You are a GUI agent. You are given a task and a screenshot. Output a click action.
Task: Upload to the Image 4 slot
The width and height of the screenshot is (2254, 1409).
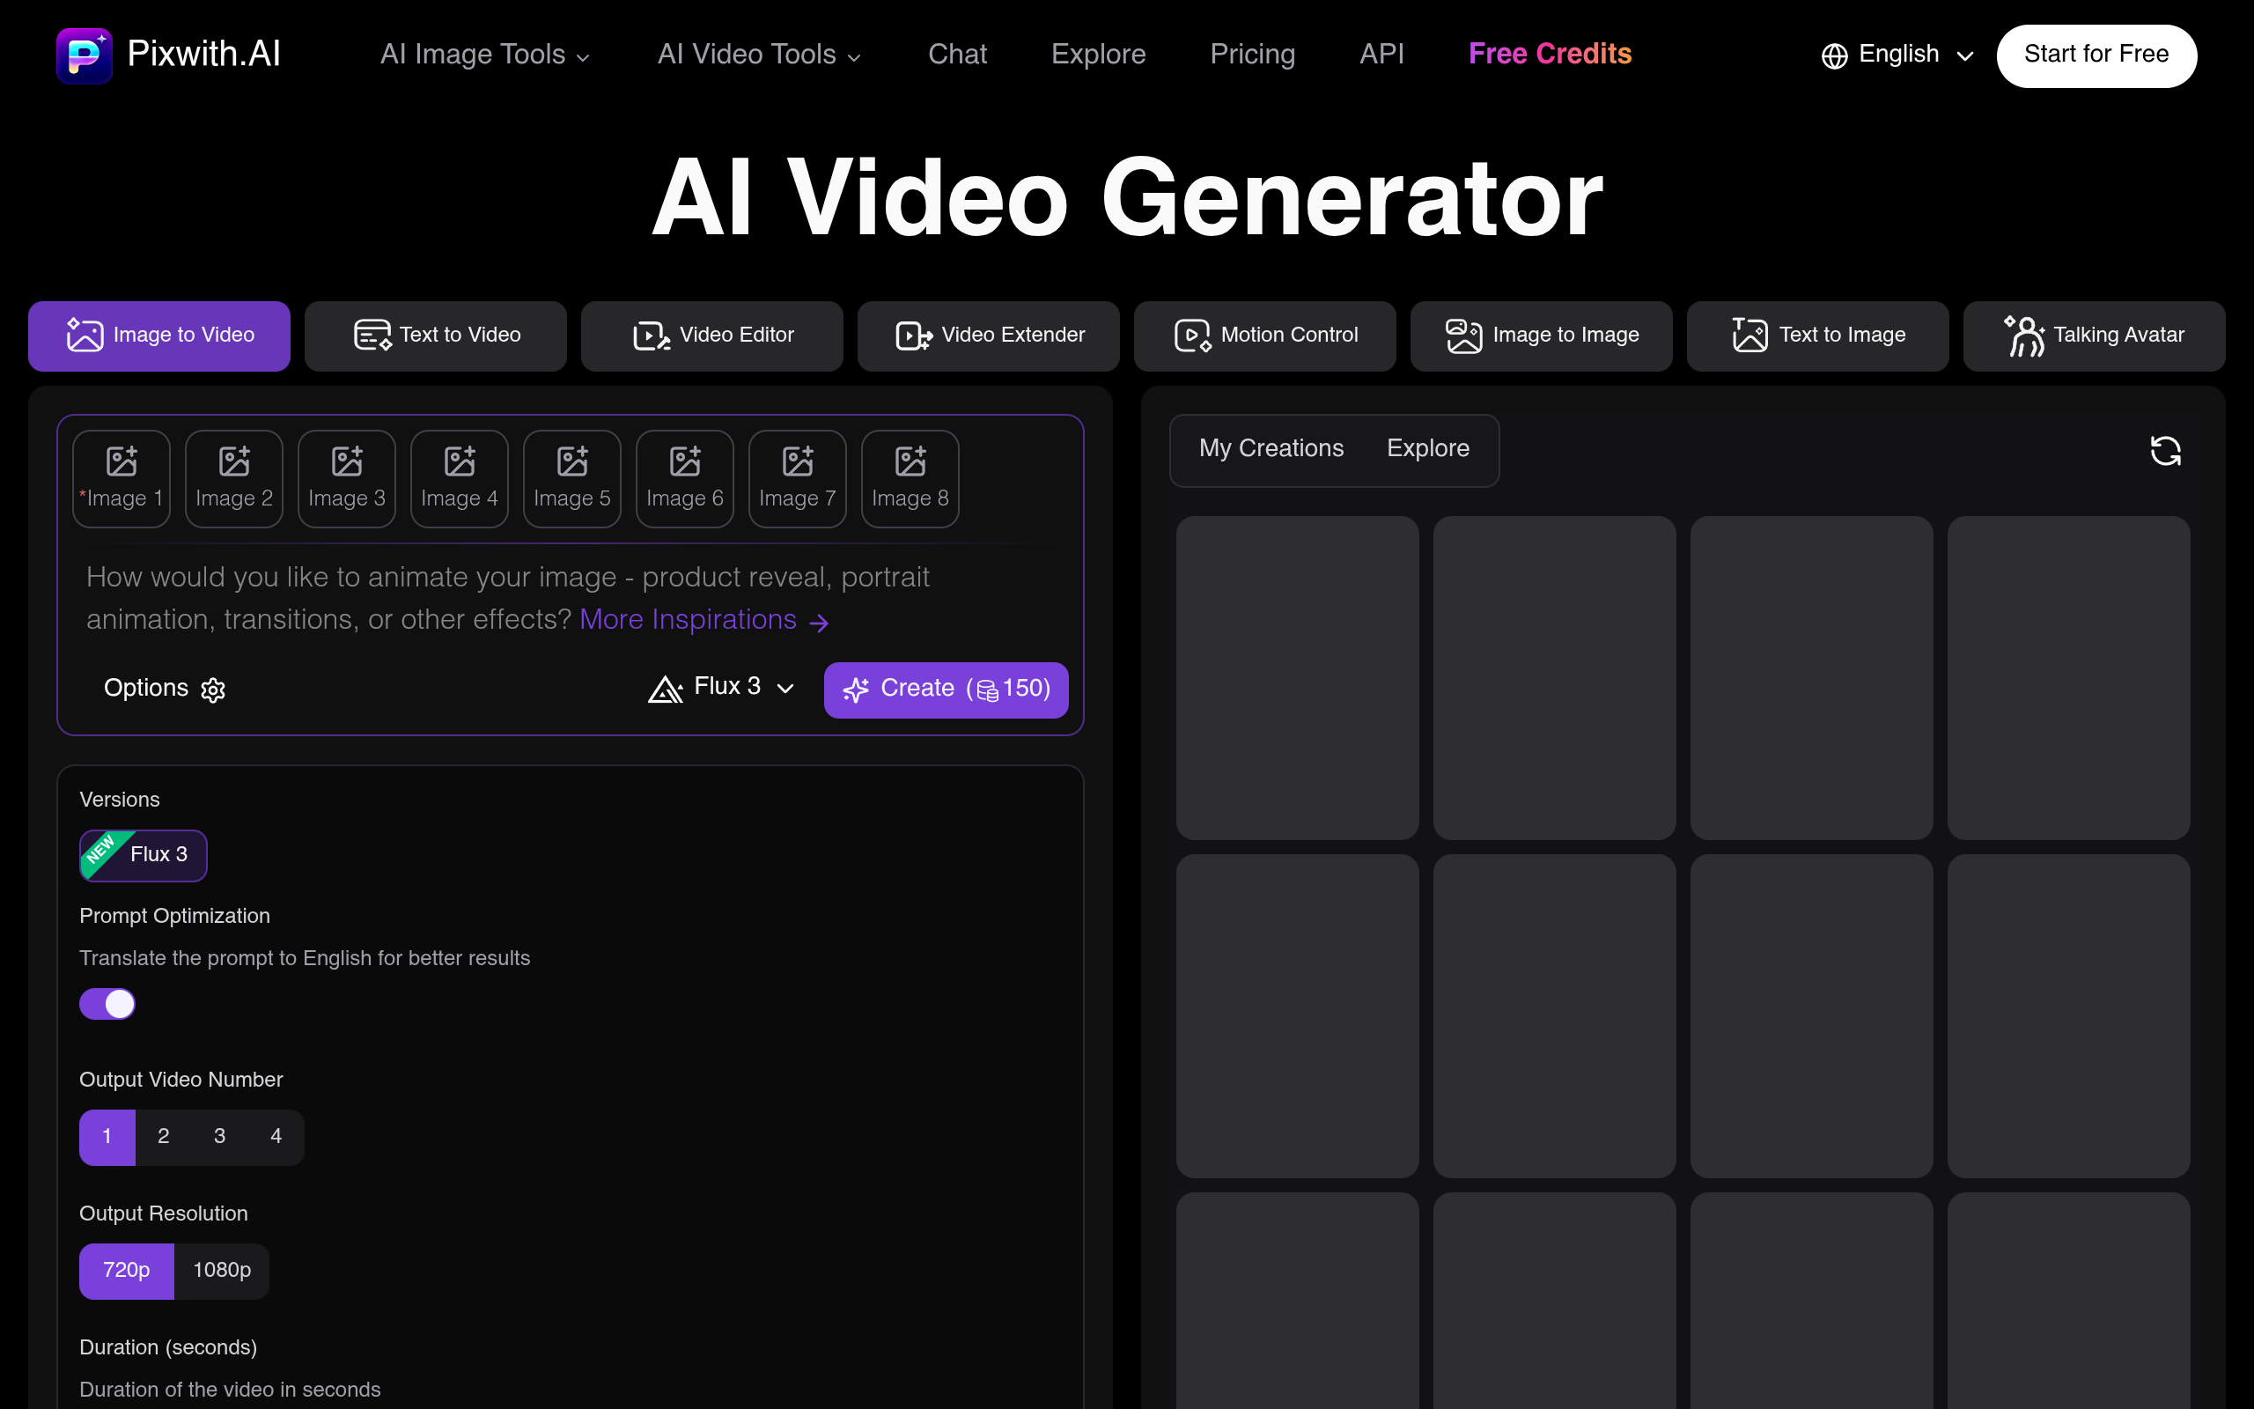[x=460, y=479]
